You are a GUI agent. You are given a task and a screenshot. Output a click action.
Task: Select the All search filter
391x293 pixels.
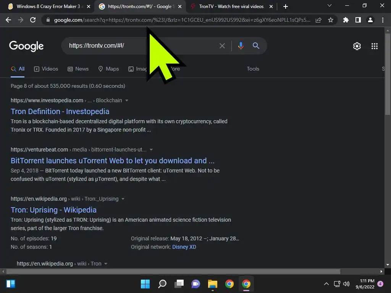point(18,69)
